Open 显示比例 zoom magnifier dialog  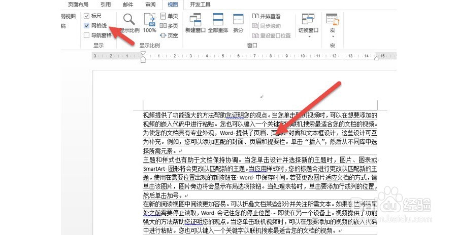click(129, 23)
